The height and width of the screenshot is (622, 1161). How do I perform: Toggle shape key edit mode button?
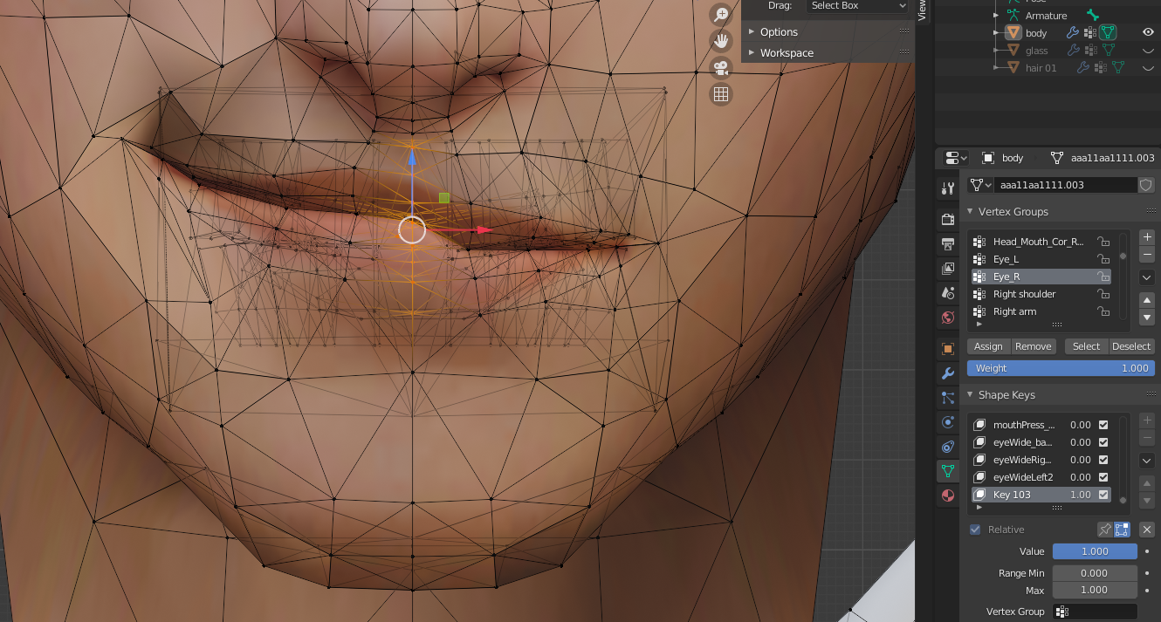[x=1122, y=530]
